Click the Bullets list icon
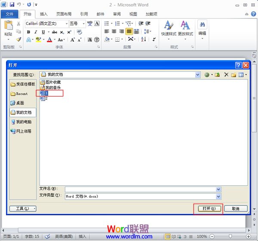Image resolution: width=258 pixels, height=241 pixels. point(107,24)
